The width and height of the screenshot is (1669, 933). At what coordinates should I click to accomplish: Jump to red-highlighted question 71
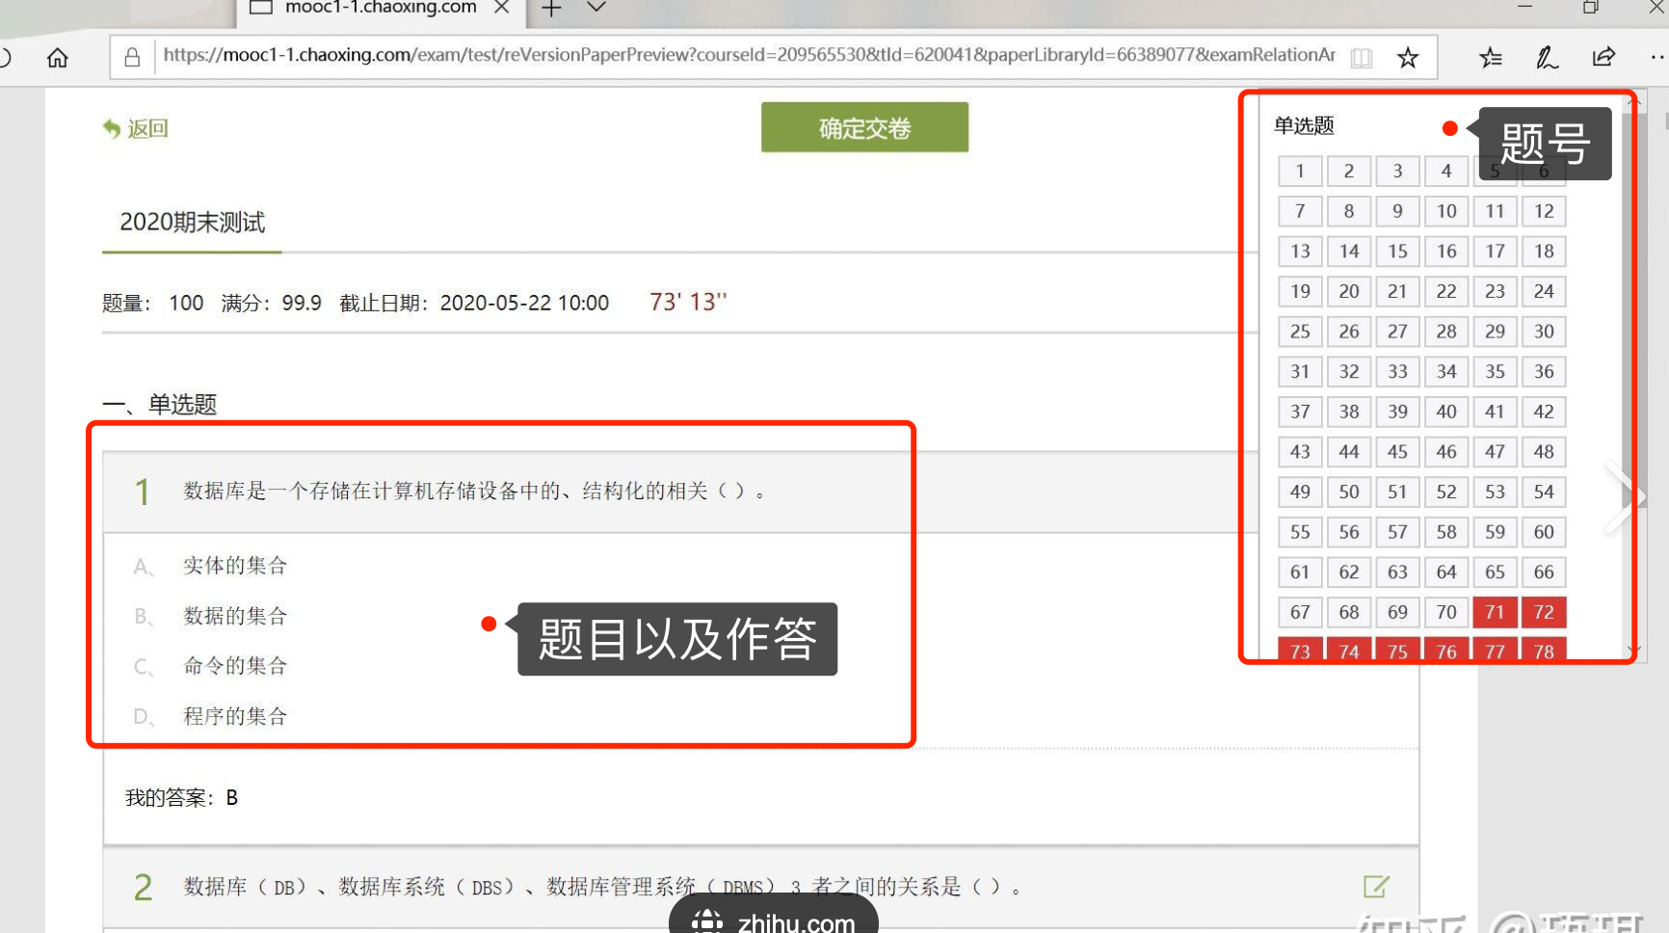pos(1495,612)
